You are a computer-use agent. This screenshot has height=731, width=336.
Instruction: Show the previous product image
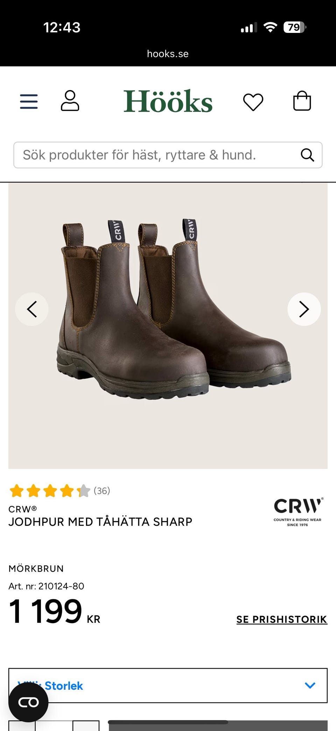point(32,309)
